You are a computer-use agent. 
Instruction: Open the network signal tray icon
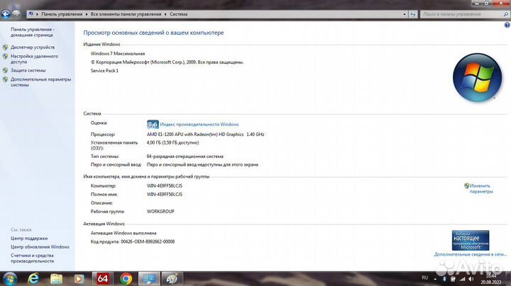click(x=463, y=279)
